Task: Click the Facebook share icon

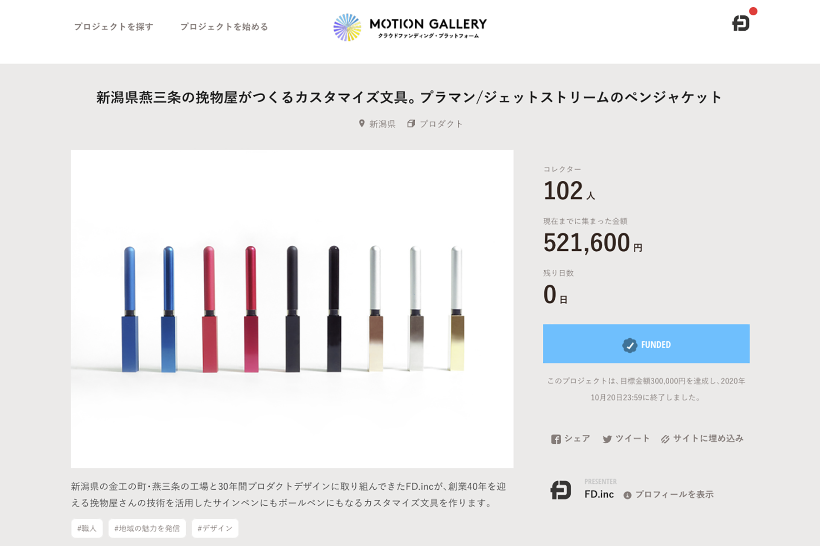Action: [x=556, y=439]
